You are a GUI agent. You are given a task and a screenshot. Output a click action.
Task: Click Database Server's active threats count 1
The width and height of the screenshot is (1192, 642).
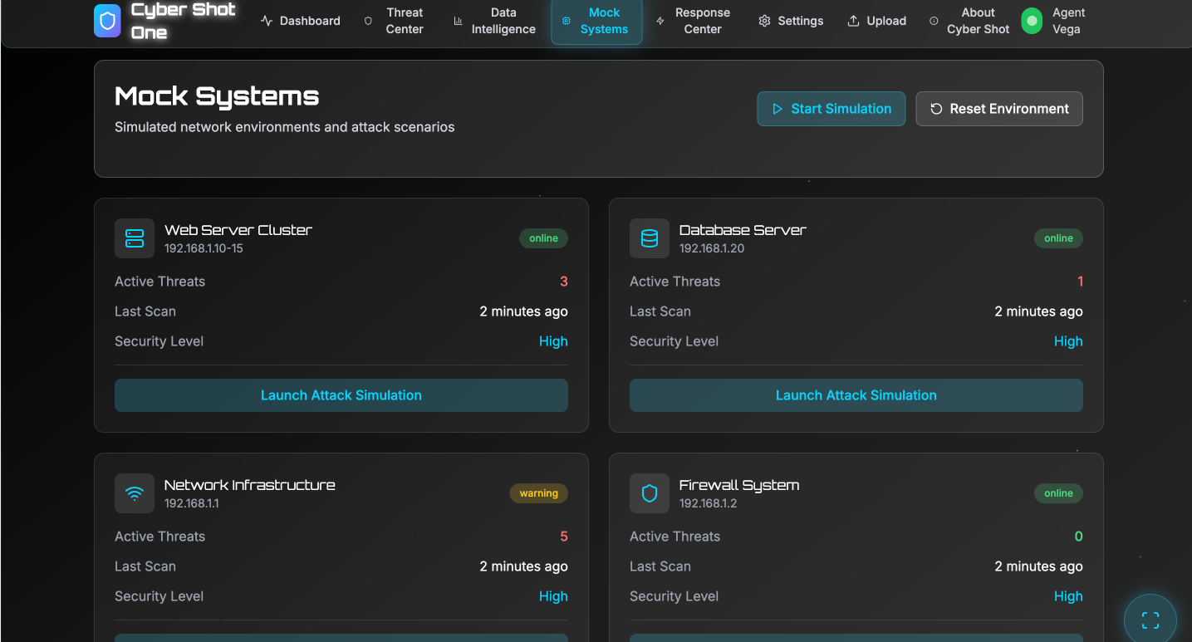(x=1080, y=282)
